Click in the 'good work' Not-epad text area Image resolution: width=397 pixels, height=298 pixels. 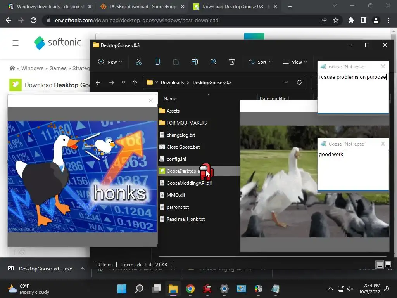point(353,170)
